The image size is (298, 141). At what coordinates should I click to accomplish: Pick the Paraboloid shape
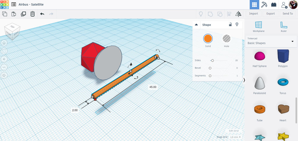[x=259, y=86]
